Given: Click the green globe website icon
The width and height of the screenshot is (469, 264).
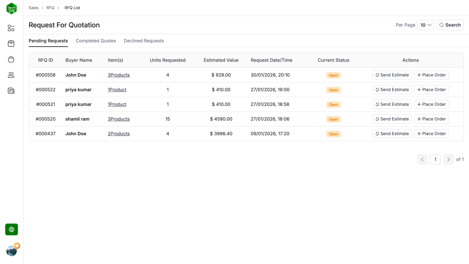Looking at the screenshot, I should (x=11, y=229).
